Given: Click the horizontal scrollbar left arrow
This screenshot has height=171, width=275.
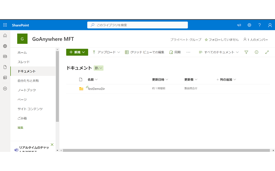Looking at the screenshot, I should click(61, 150).
